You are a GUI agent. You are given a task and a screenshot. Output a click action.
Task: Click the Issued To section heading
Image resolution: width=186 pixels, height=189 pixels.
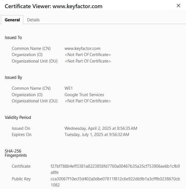13,38
